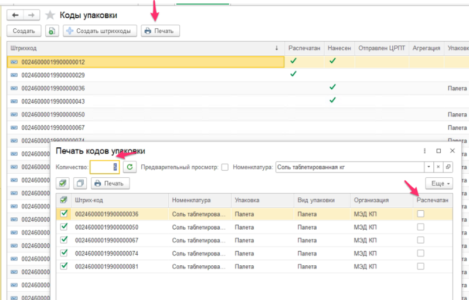Click the Нанесен column header
469x300 pixels.
(x=339, y=48)
